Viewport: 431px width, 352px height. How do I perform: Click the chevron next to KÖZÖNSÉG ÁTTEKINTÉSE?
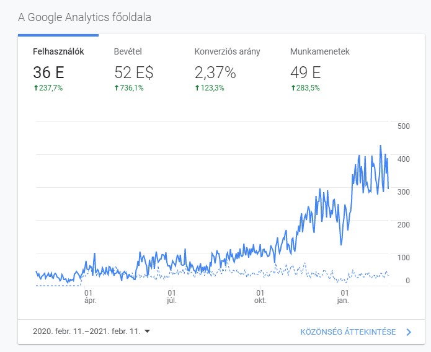(409, 332)
